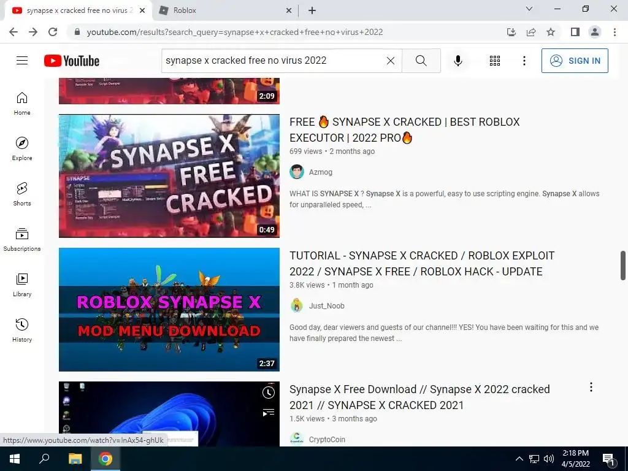Open Synapse X Free Download video title

point(419,397)
